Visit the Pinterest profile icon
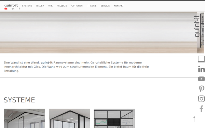This screenshot has height=128, width=205. click(x=201, y=89)
